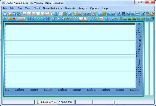Click the 0:00:00.000 time display field

pyautogui.click(x=66, y=102)
